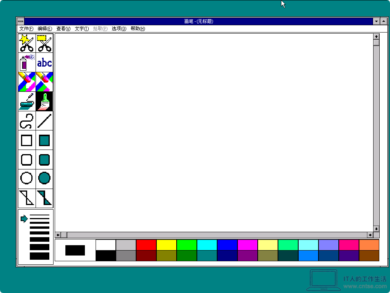Click the vertical scrollbar up arrow
The image size is (390, 293).
pos(376,37)
